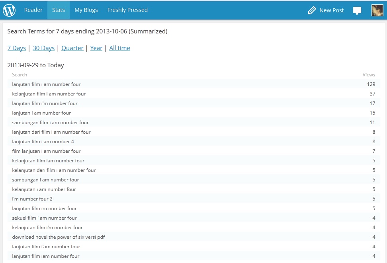Select row 'lanjutan film i am number four'
Viewport: 387px width, 263px height.
click(x=46, y=84)
